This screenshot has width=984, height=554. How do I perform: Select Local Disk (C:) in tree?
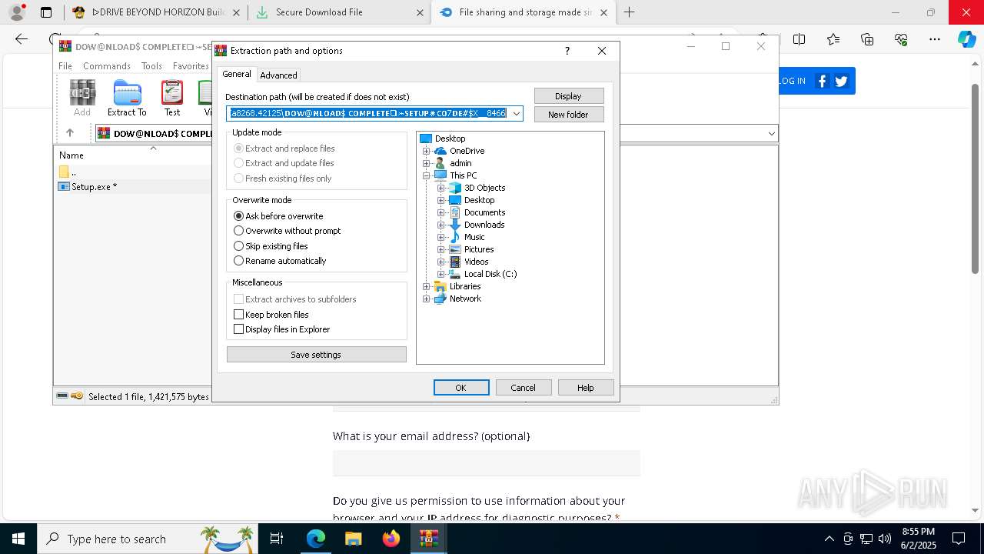490,274
